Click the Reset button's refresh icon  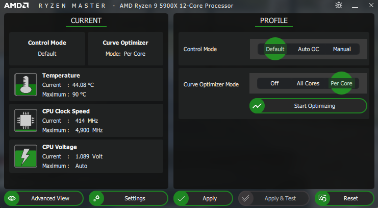(322, 198)
